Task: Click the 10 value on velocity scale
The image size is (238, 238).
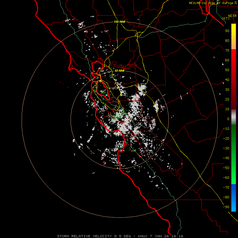Action: (x=227, y=109)
